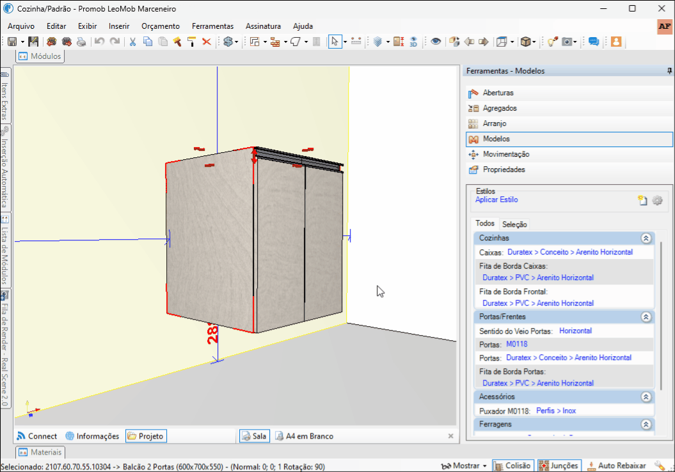
Task: Click the wireframe cube view icon
Action: 502,42
